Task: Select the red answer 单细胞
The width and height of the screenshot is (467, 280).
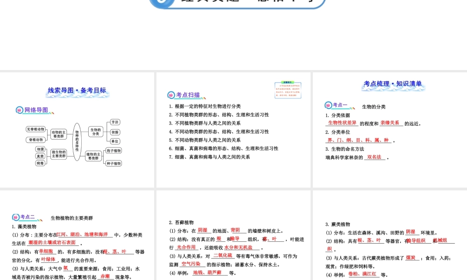Action: [46, 251]
